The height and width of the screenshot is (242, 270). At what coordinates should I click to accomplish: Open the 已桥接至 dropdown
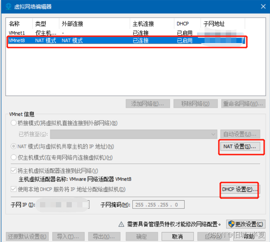[134, 134]
